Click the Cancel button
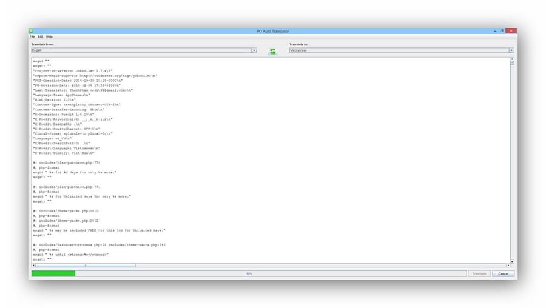 503,274
